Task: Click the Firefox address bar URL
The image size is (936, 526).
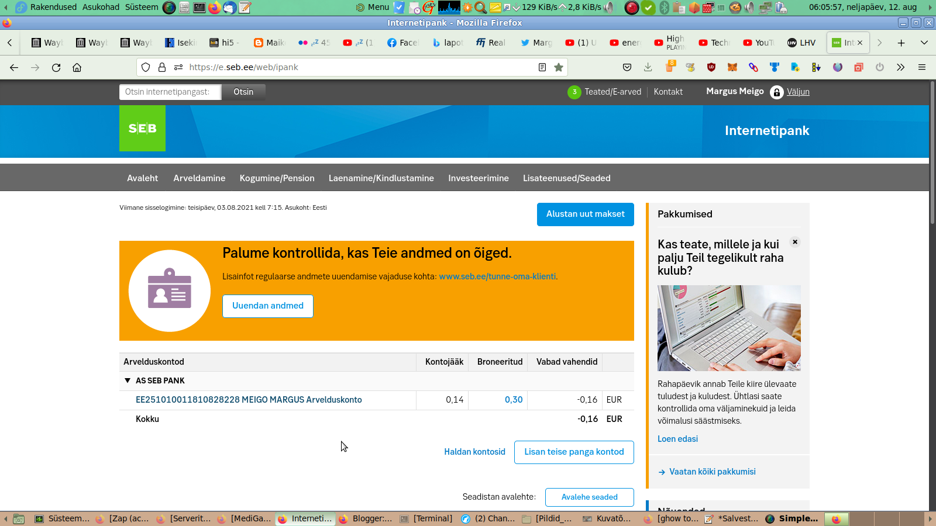Action: (243, 67)
